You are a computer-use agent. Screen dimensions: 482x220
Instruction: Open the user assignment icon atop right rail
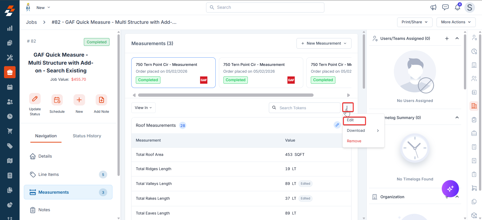tap(474, 38)
